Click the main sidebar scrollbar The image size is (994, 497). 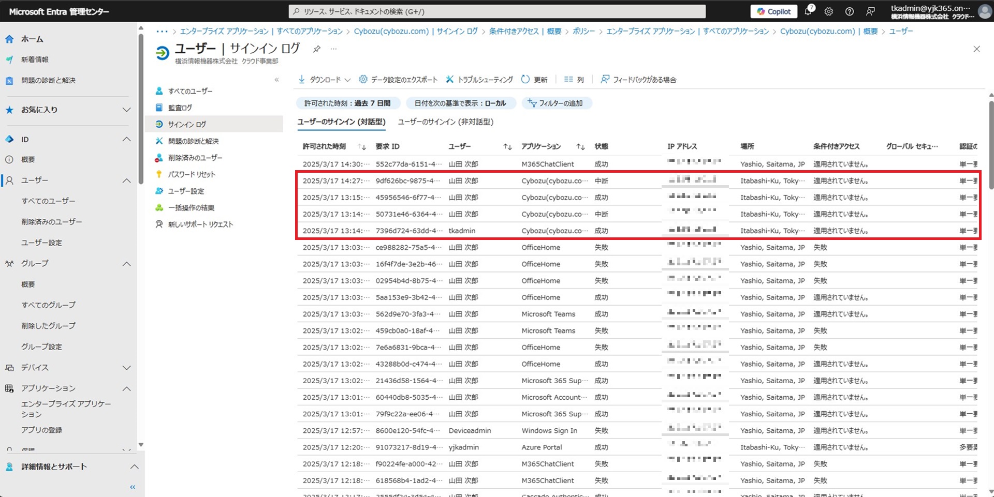(141, 109)
